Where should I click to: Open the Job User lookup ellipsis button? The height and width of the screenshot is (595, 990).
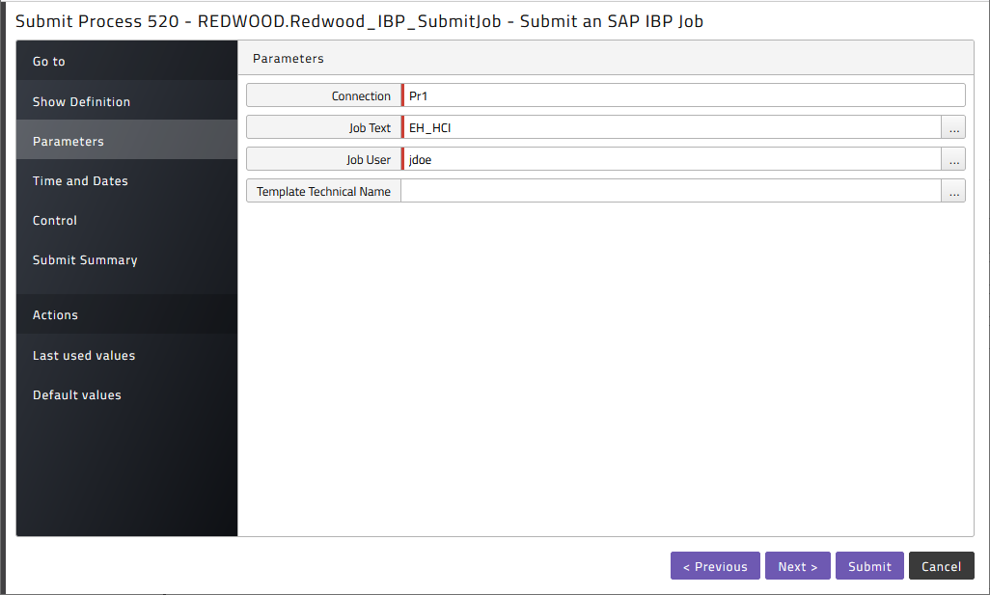click(953, 159)
